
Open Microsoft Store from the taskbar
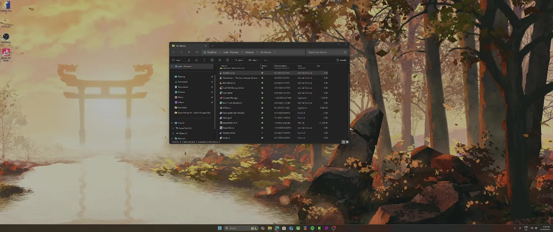(x=284, y=228)
